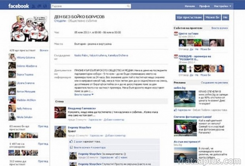The height and width of the screenshot is (166, 245).
Task: Click 'Харесва ми' under the onfire.bg ad
Action: [184, 110]
